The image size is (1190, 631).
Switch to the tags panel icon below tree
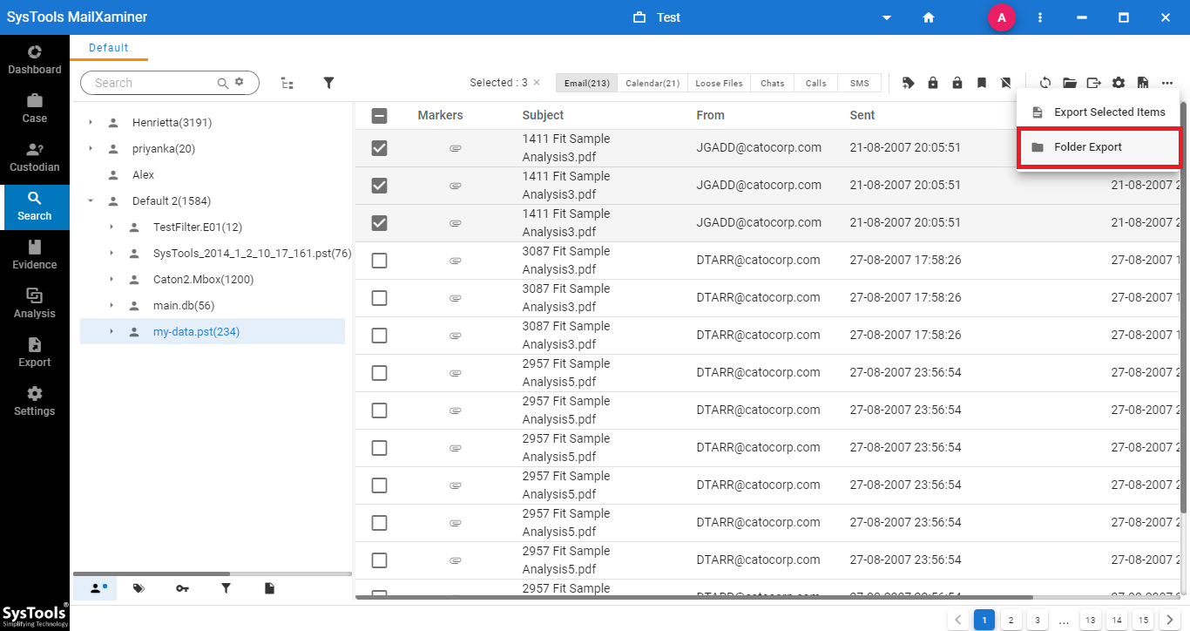click(139, 588)
